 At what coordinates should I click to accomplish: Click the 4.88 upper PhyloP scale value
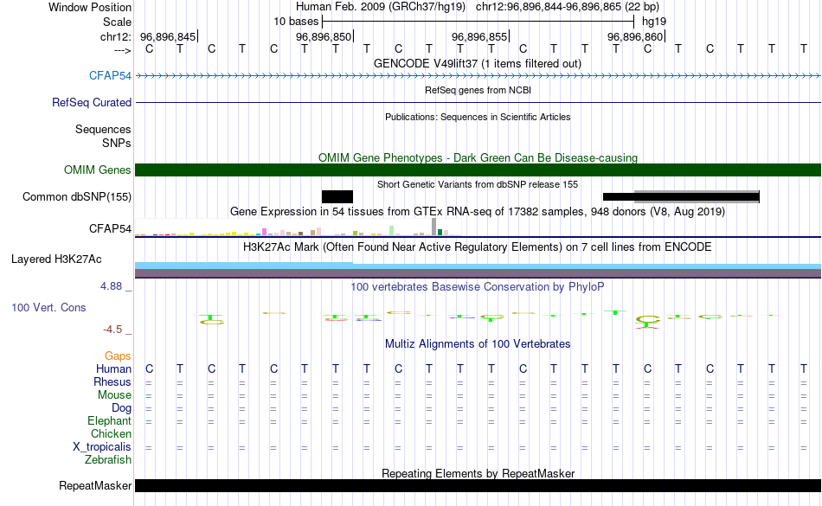point(111,286)
